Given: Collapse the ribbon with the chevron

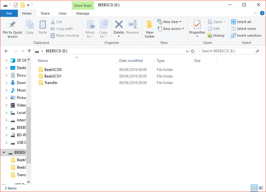Looking at the screenshot, I should [255, 13].
